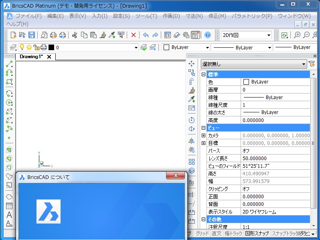
Task: Toggle layer plot printer icon
Action: tap(44, 47)
